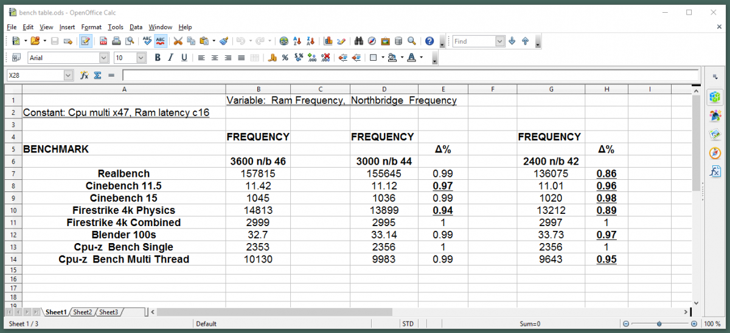Open the Function Wizard icon
The height and width of the screenshot is (333, 730).
pos(85,75)
